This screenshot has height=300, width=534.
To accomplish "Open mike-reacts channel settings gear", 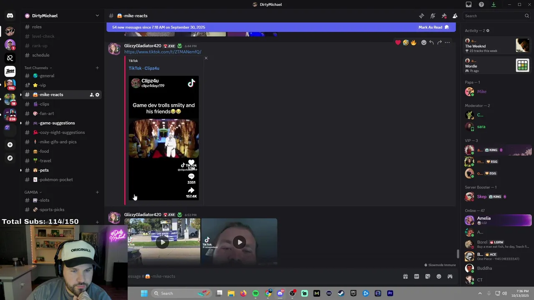I will point(98,95).
